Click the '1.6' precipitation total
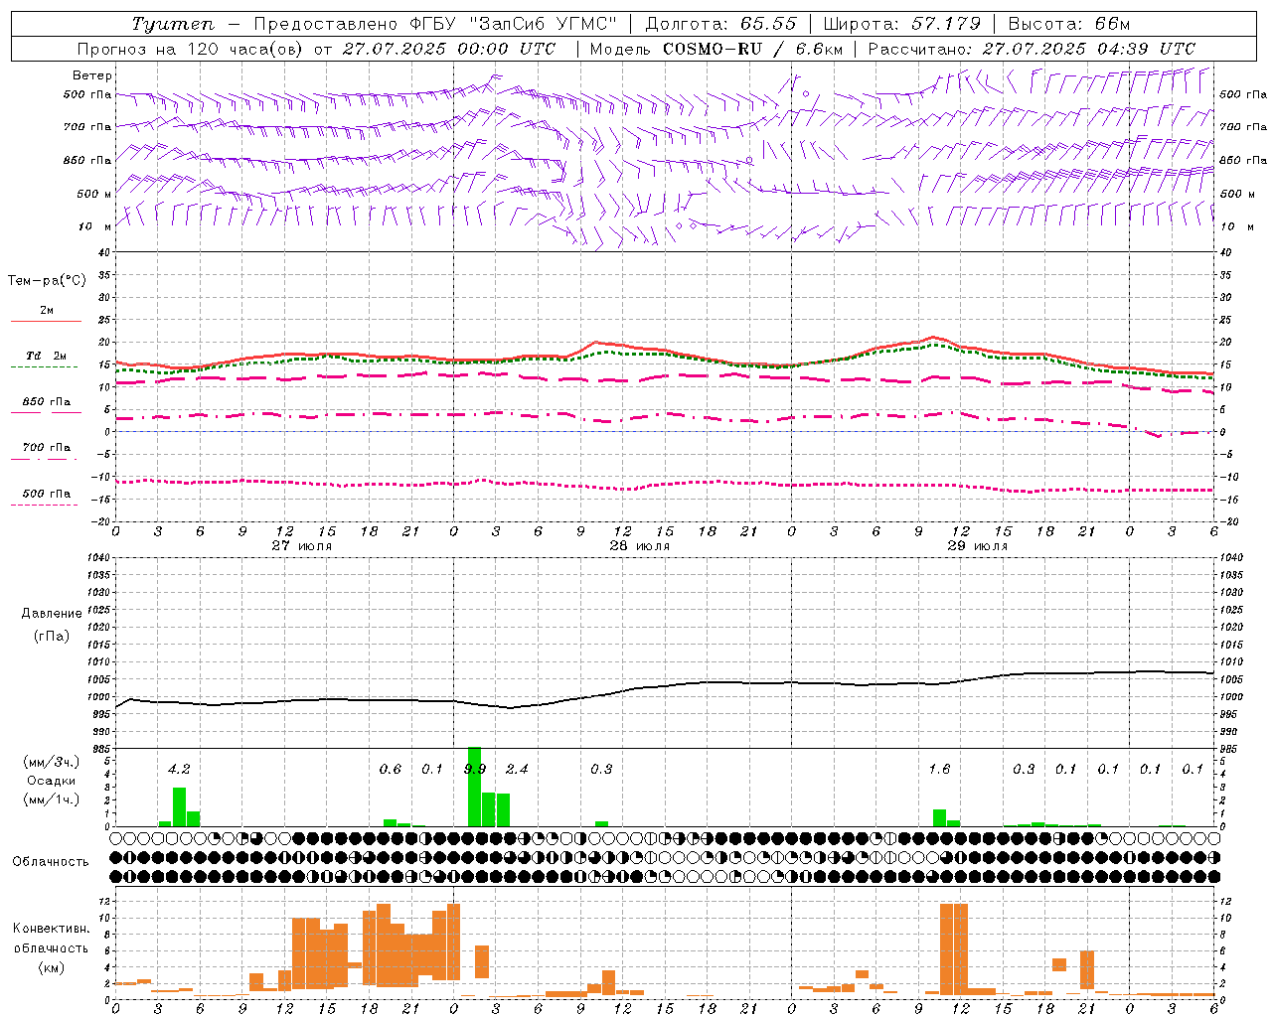This screenshot has height=1017, width=1272. coord(939,769)
